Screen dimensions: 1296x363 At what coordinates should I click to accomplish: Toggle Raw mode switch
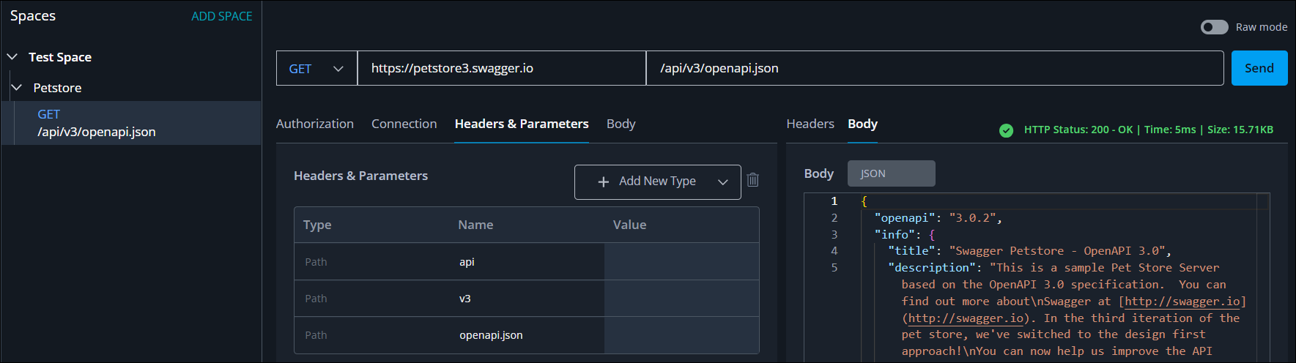tap(1214, 27)
